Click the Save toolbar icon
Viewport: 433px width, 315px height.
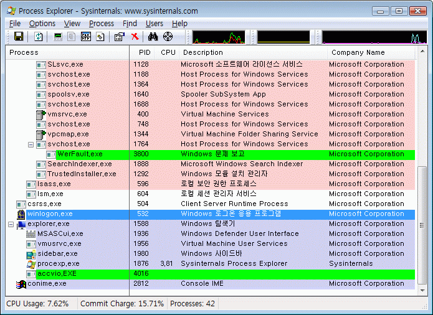19,36
